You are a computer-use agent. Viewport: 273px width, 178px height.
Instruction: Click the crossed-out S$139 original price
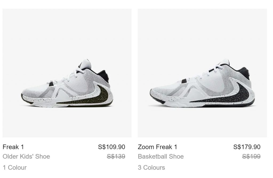tap(116, 156)
